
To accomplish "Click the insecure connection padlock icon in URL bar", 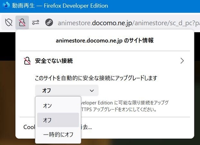I will 22,22.
